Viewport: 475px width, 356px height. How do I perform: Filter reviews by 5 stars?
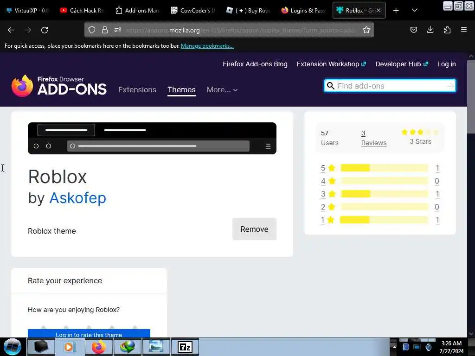tap(328, 168)
